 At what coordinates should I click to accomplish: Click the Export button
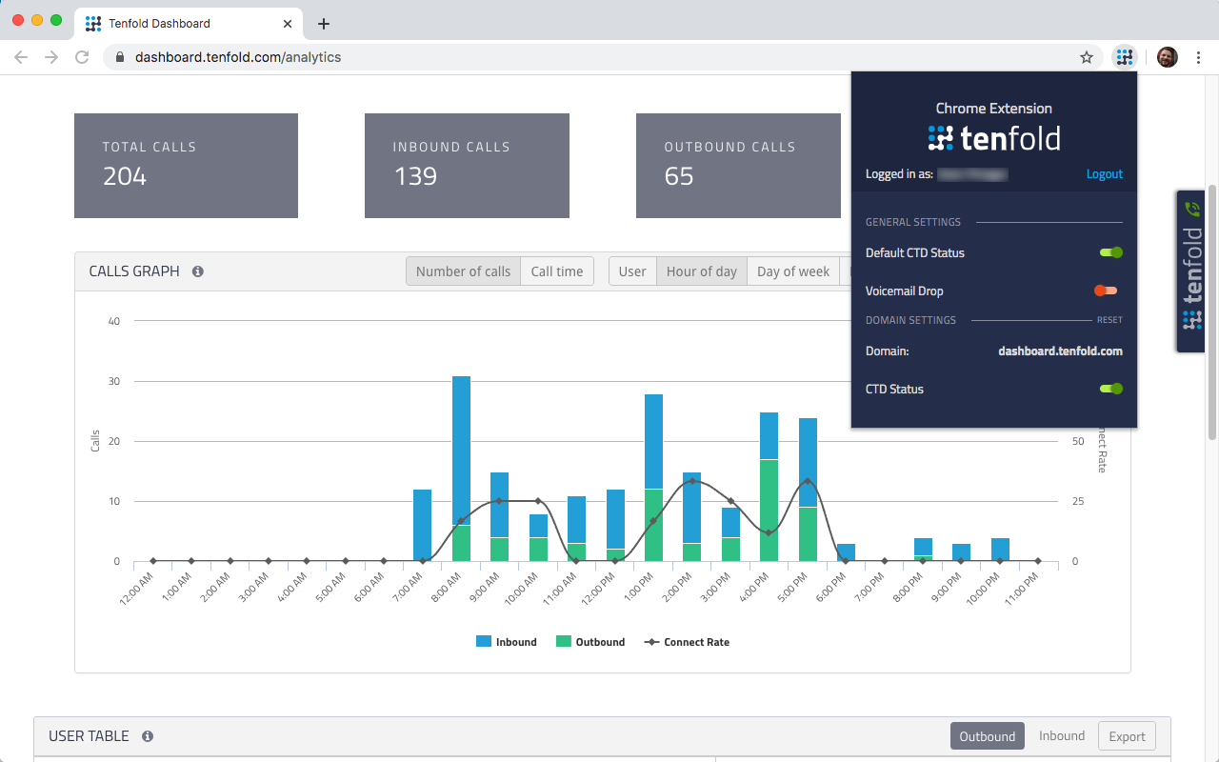(x=1127, y=736)
